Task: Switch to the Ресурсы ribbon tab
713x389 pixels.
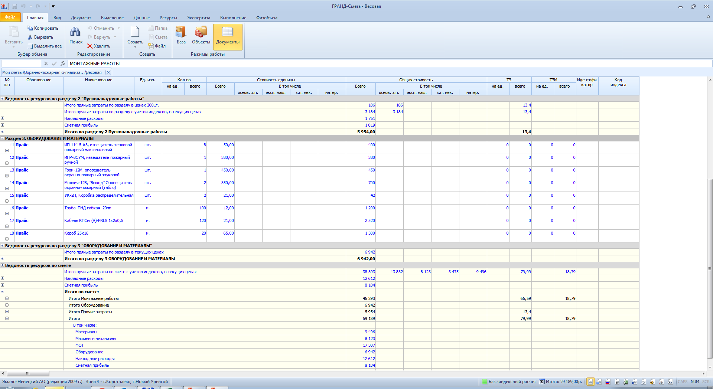Action: click(168, 18)
